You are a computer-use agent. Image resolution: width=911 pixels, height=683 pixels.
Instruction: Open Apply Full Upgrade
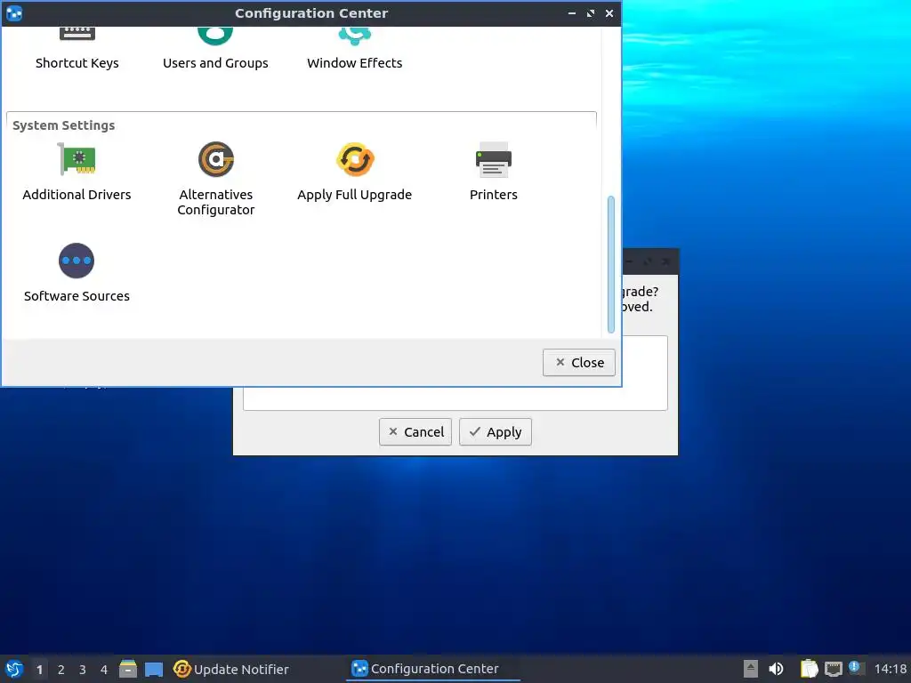[354, 171]
